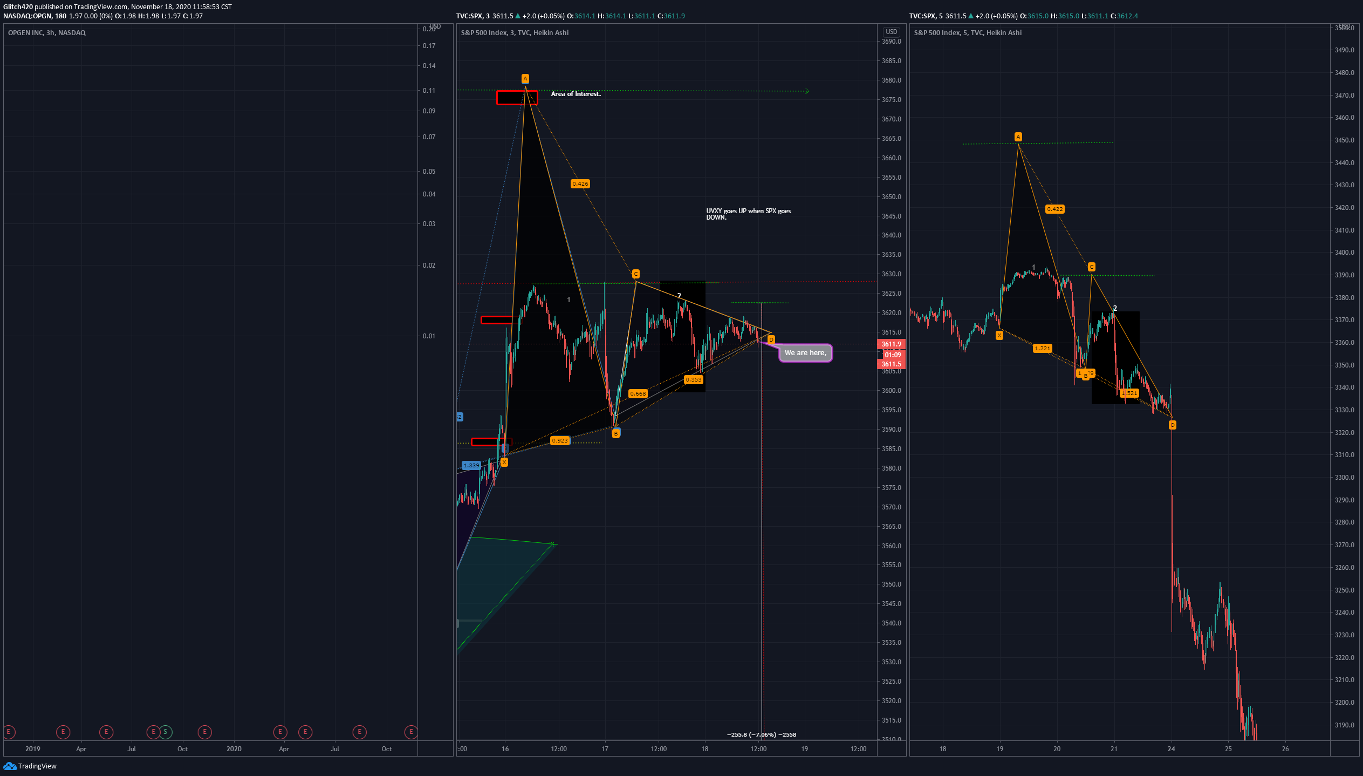This screenshot has height=776, width=1363.
Task: Click the red 3611.5 price label on the axis
Action: [892, 364]
